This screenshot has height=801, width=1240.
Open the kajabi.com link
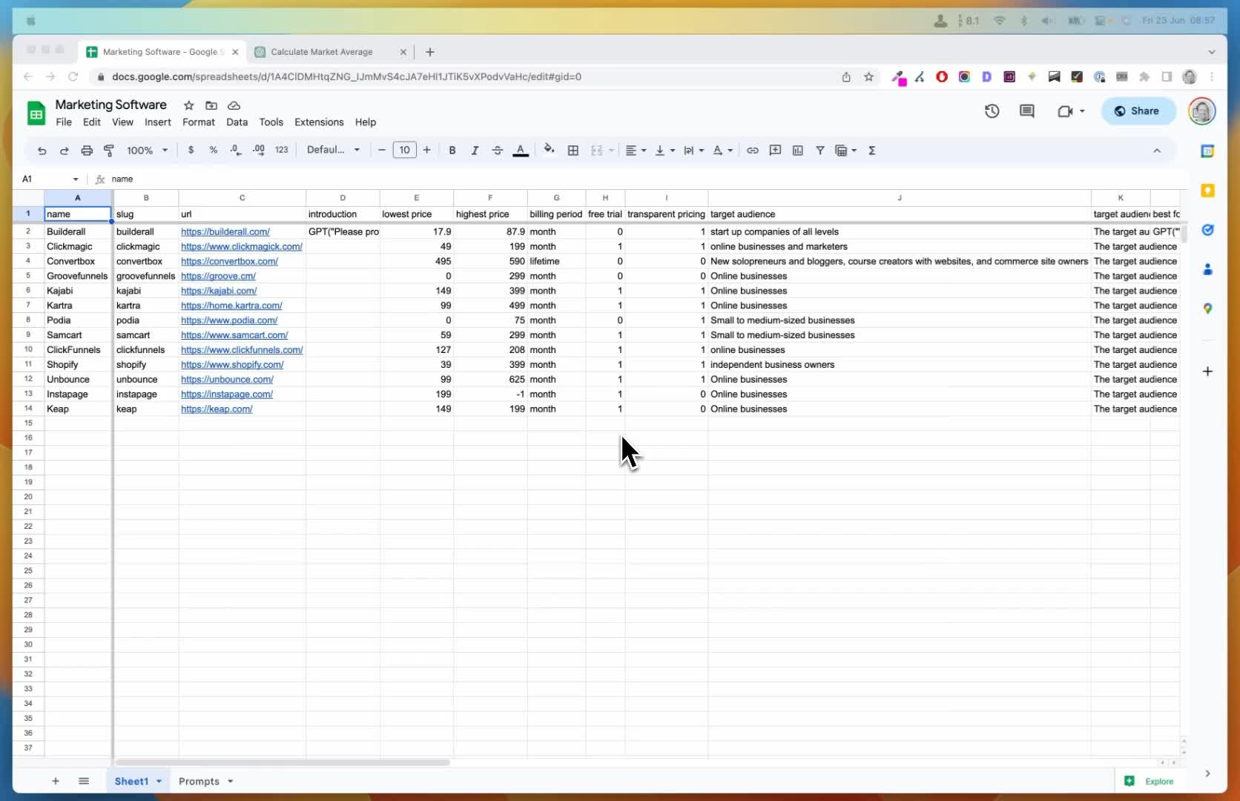[x=219, y=291]
